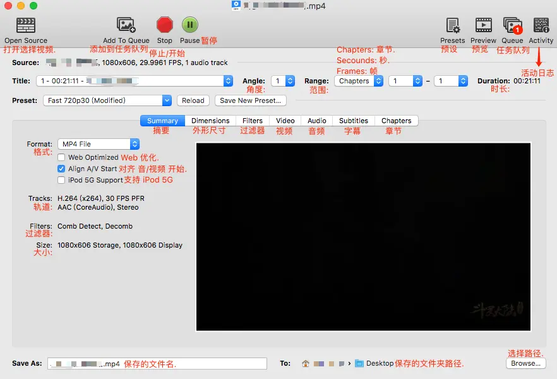Click the Browse button

(x=525, y=363)
